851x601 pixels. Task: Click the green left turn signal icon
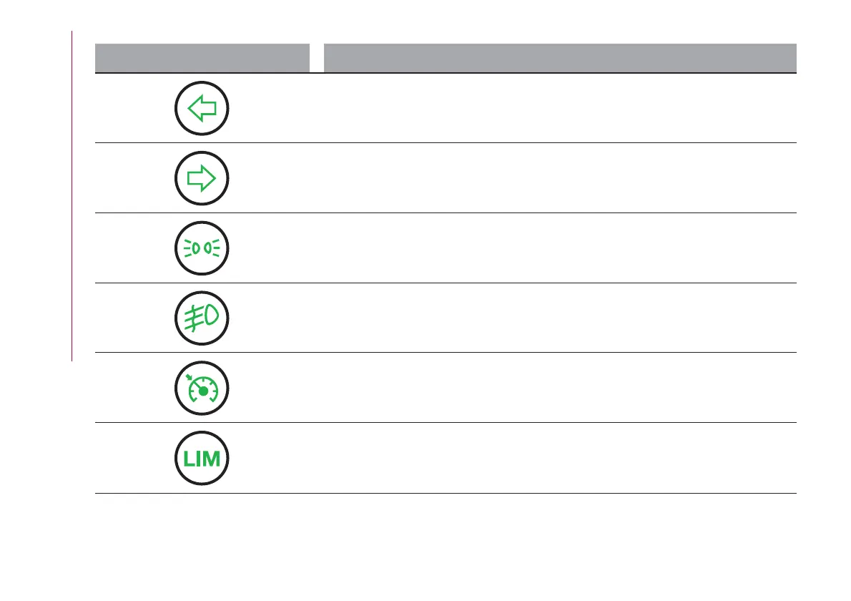point(202,109)
